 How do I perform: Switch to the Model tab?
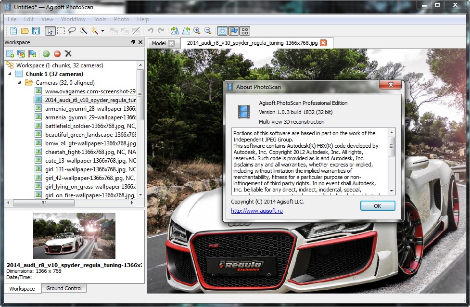159,43
